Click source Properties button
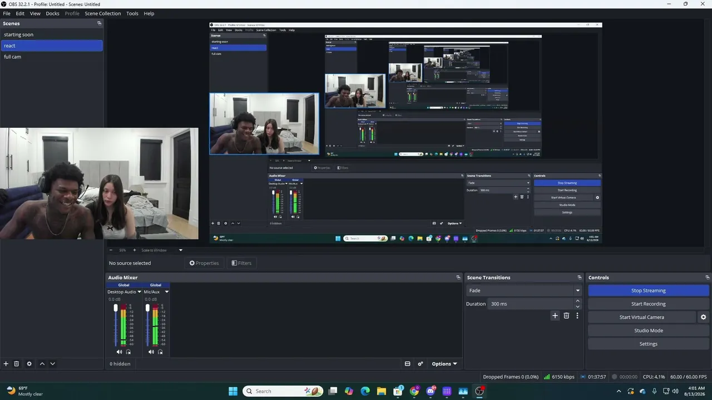The height and width of the screenshot is (400, 712). click(204, 263)
